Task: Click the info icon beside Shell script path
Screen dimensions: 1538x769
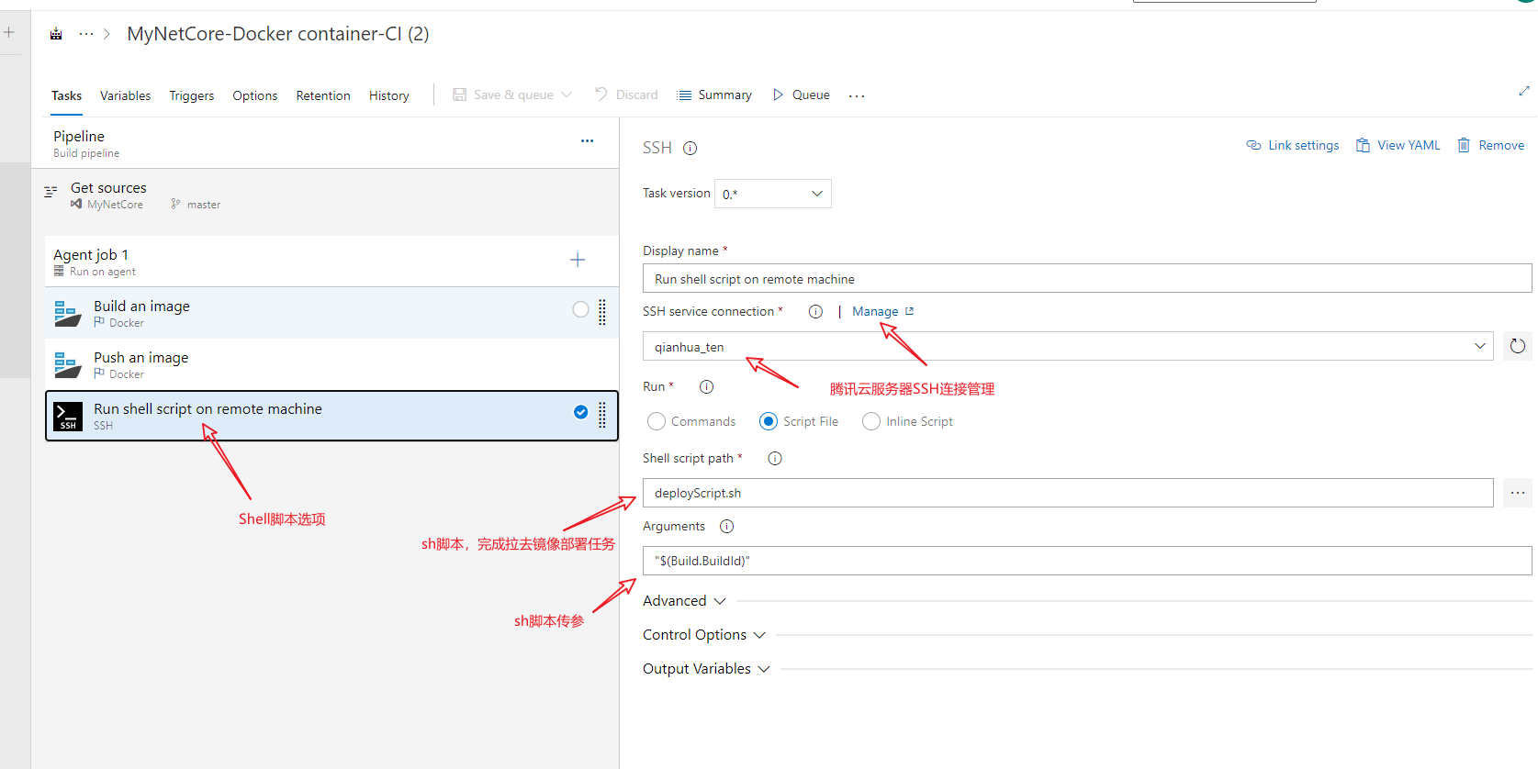Action: point(775,459)
